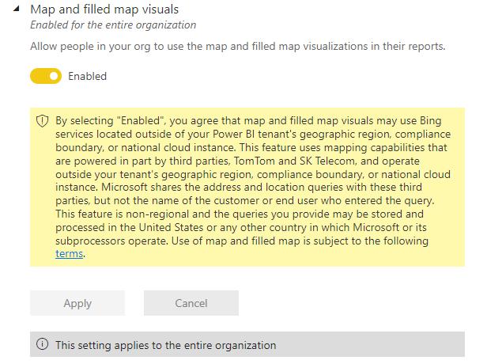This screenshot has width=487, height=364.
Task: Collapse the Map and filled map visuals section
Action: pyautogui.click(x=17, y=9)
